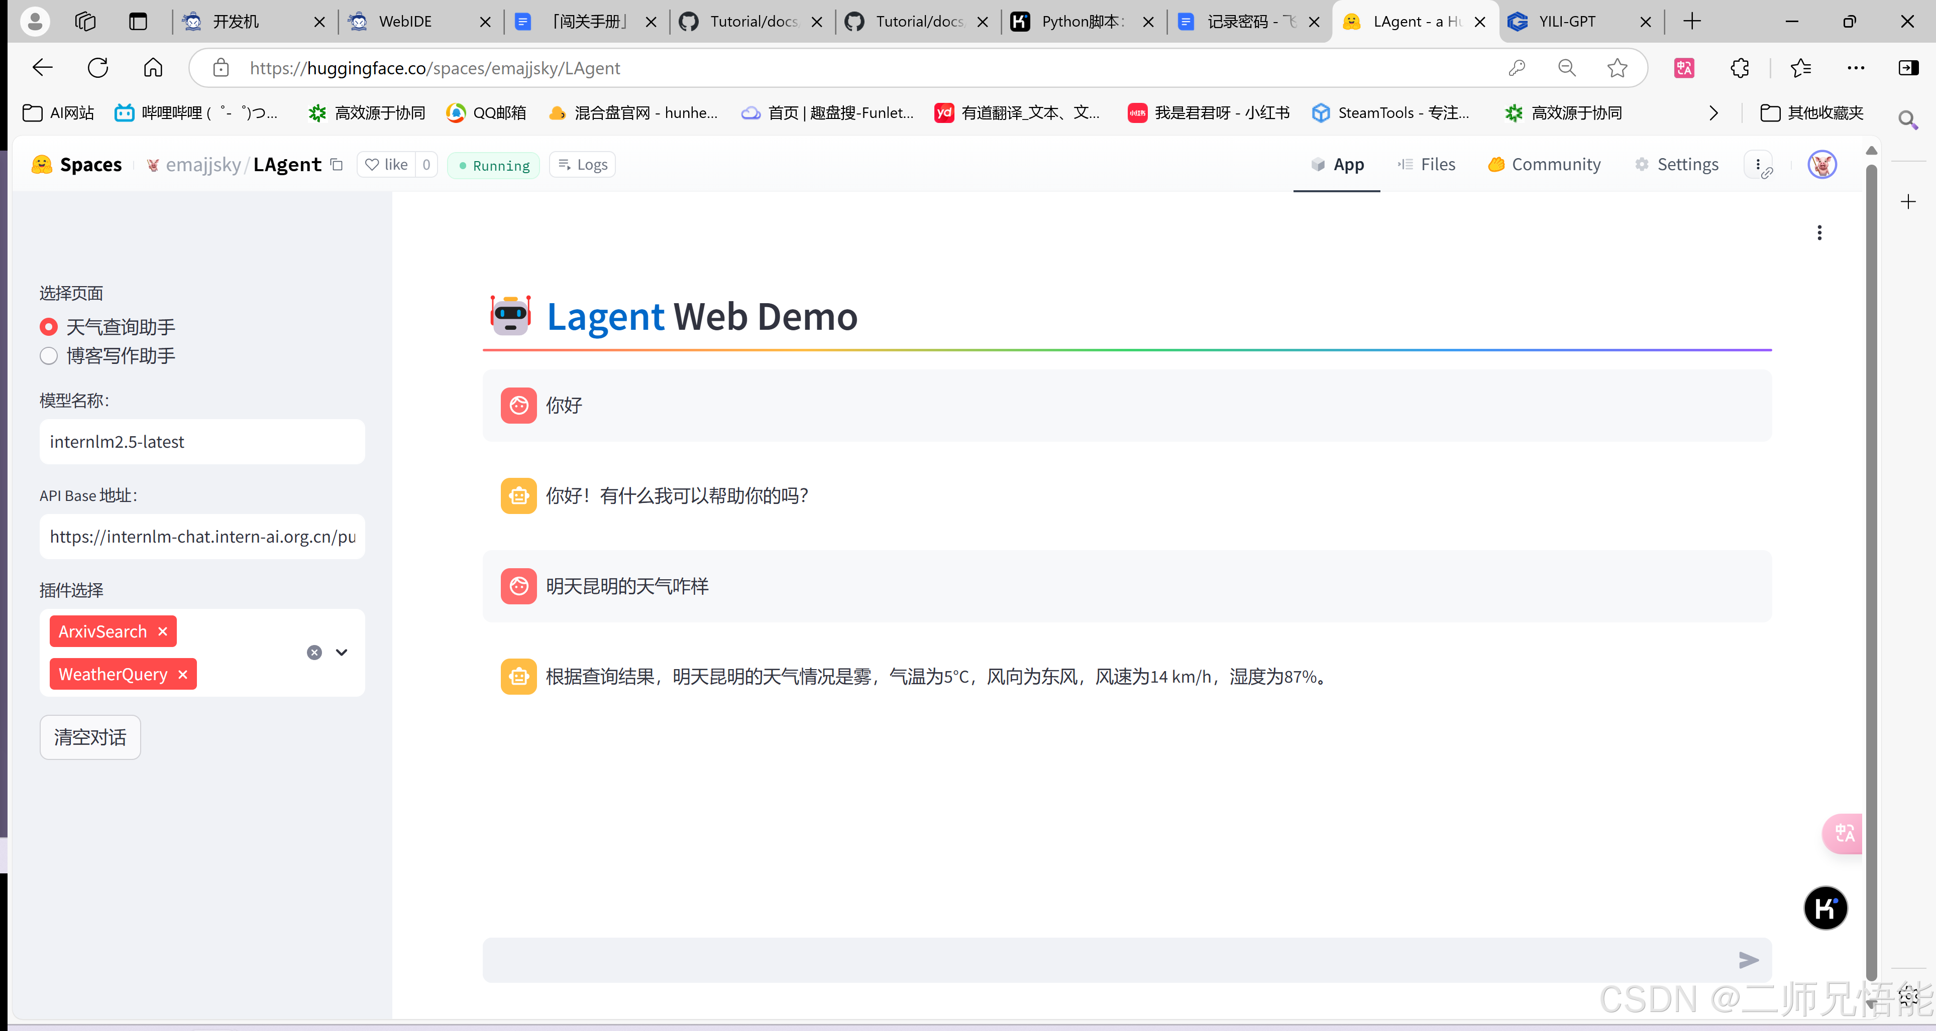Click the send message paper-plane icon
This screenshot has height=1031, width=1936.
click(x=1749, y=960)
